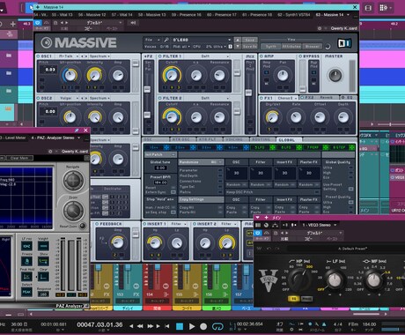Toggle the Loop button in transport
Image resolution: width=405 pixels, height=335 pixels.
click(217, 326)
